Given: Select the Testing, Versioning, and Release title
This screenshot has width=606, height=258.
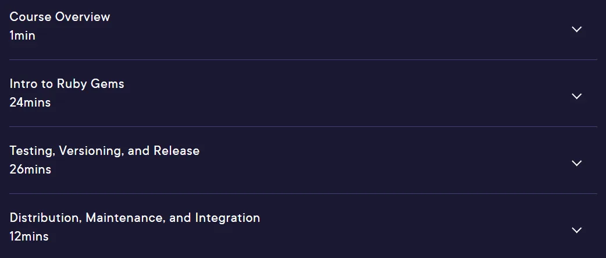Looking at the screenshot, I should click(104, 150).
